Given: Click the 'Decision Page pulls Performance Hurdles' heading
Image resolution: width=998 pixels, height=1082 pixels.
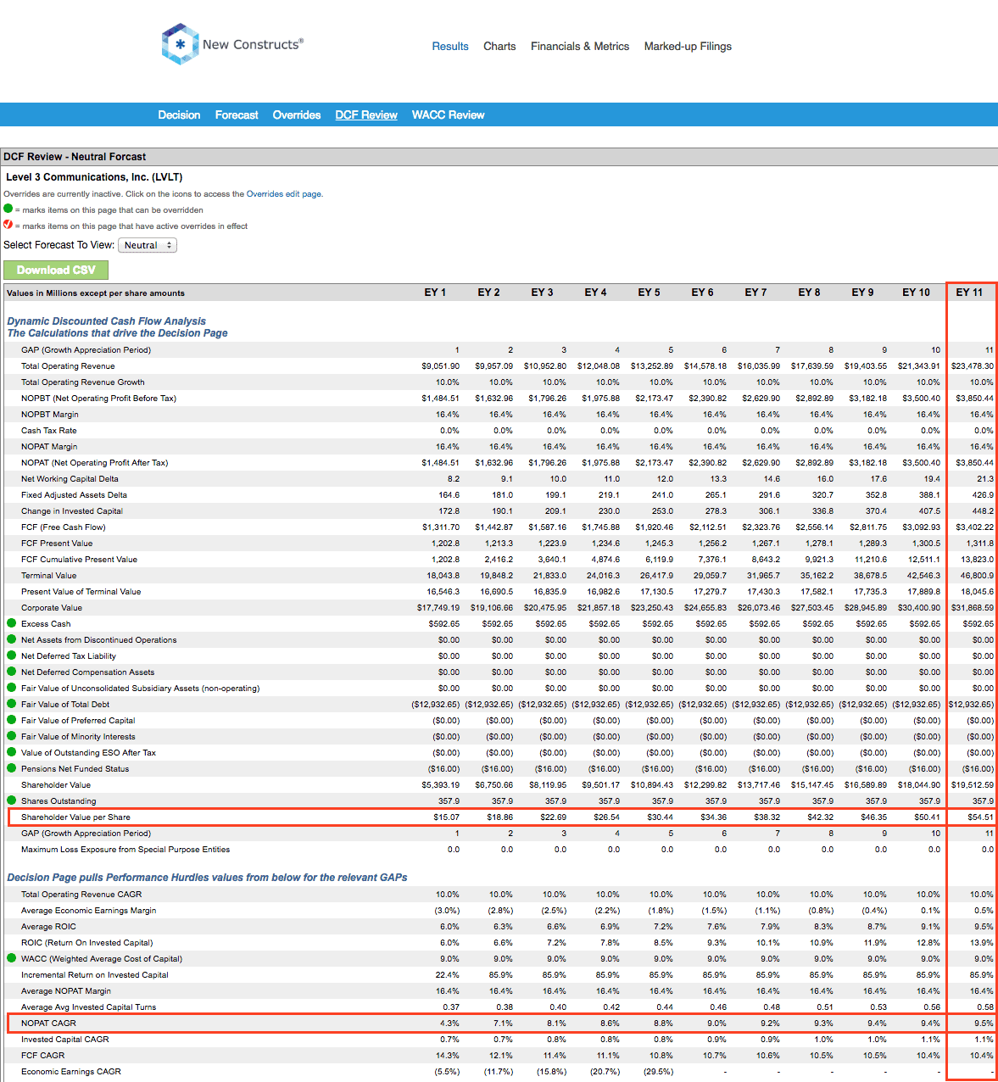Looking at the screenshot, I should pos(207,878).
